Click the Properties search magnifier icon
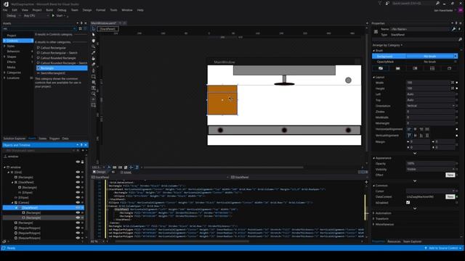Screen dimensions: 465x261 coord(460,39)
